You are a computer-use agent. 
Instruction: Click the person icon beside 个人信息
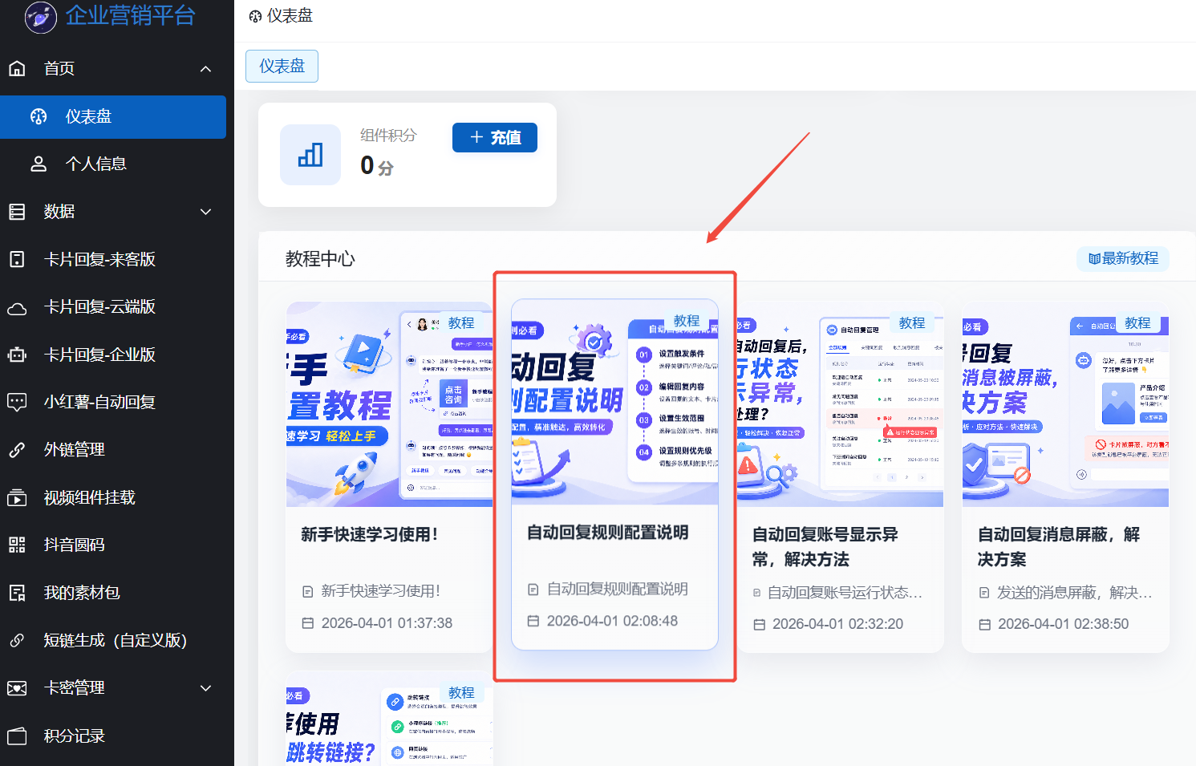click(39, 164)
